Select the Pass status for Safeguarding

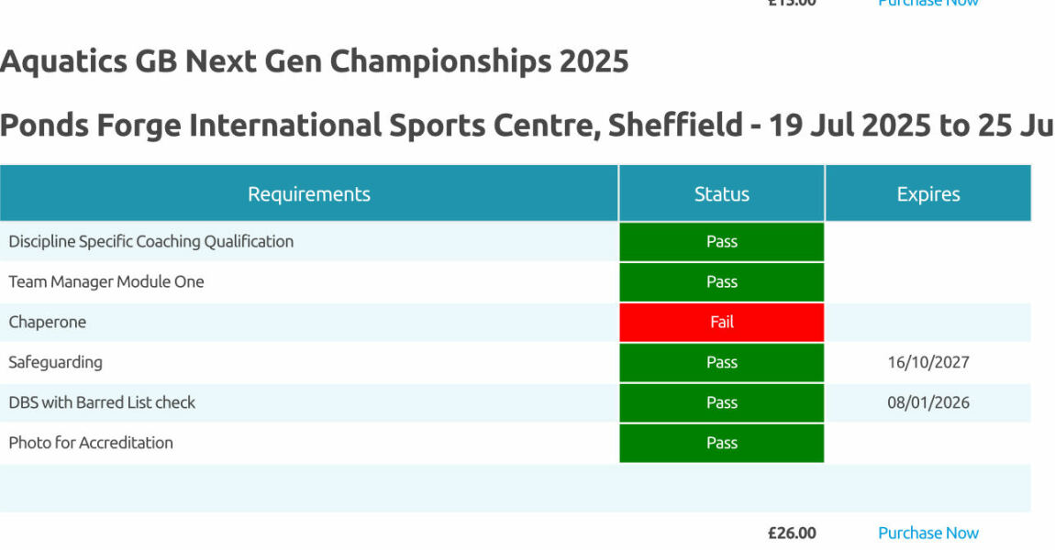click(x=721, y=363)
